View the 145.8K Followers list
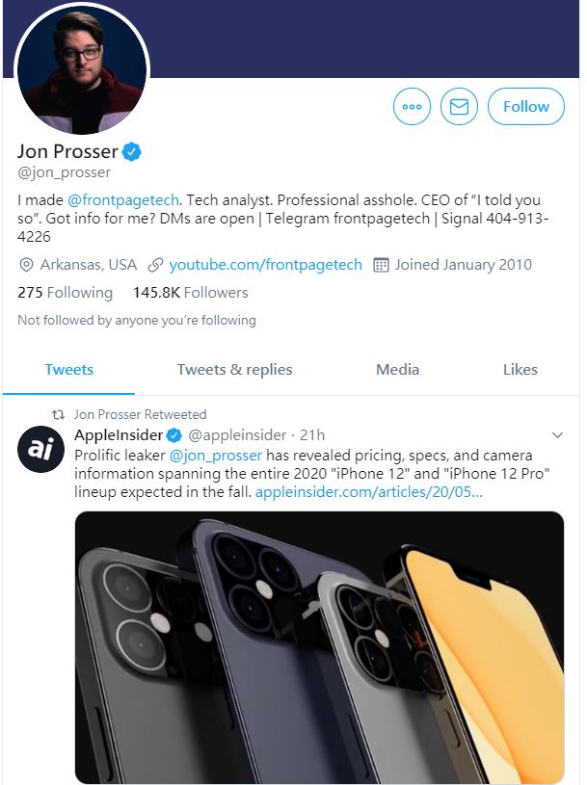Image resolution: width=587 pixels, height=785 pixels. pos(190,292)
